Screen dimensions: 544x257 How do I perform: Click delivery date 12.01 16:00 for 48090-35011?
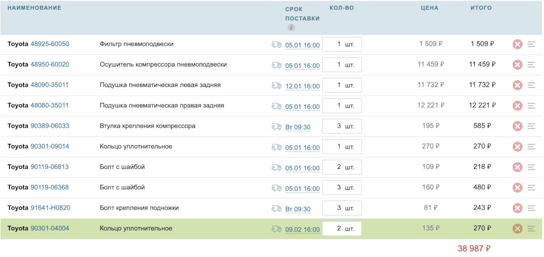click(302, 86)
